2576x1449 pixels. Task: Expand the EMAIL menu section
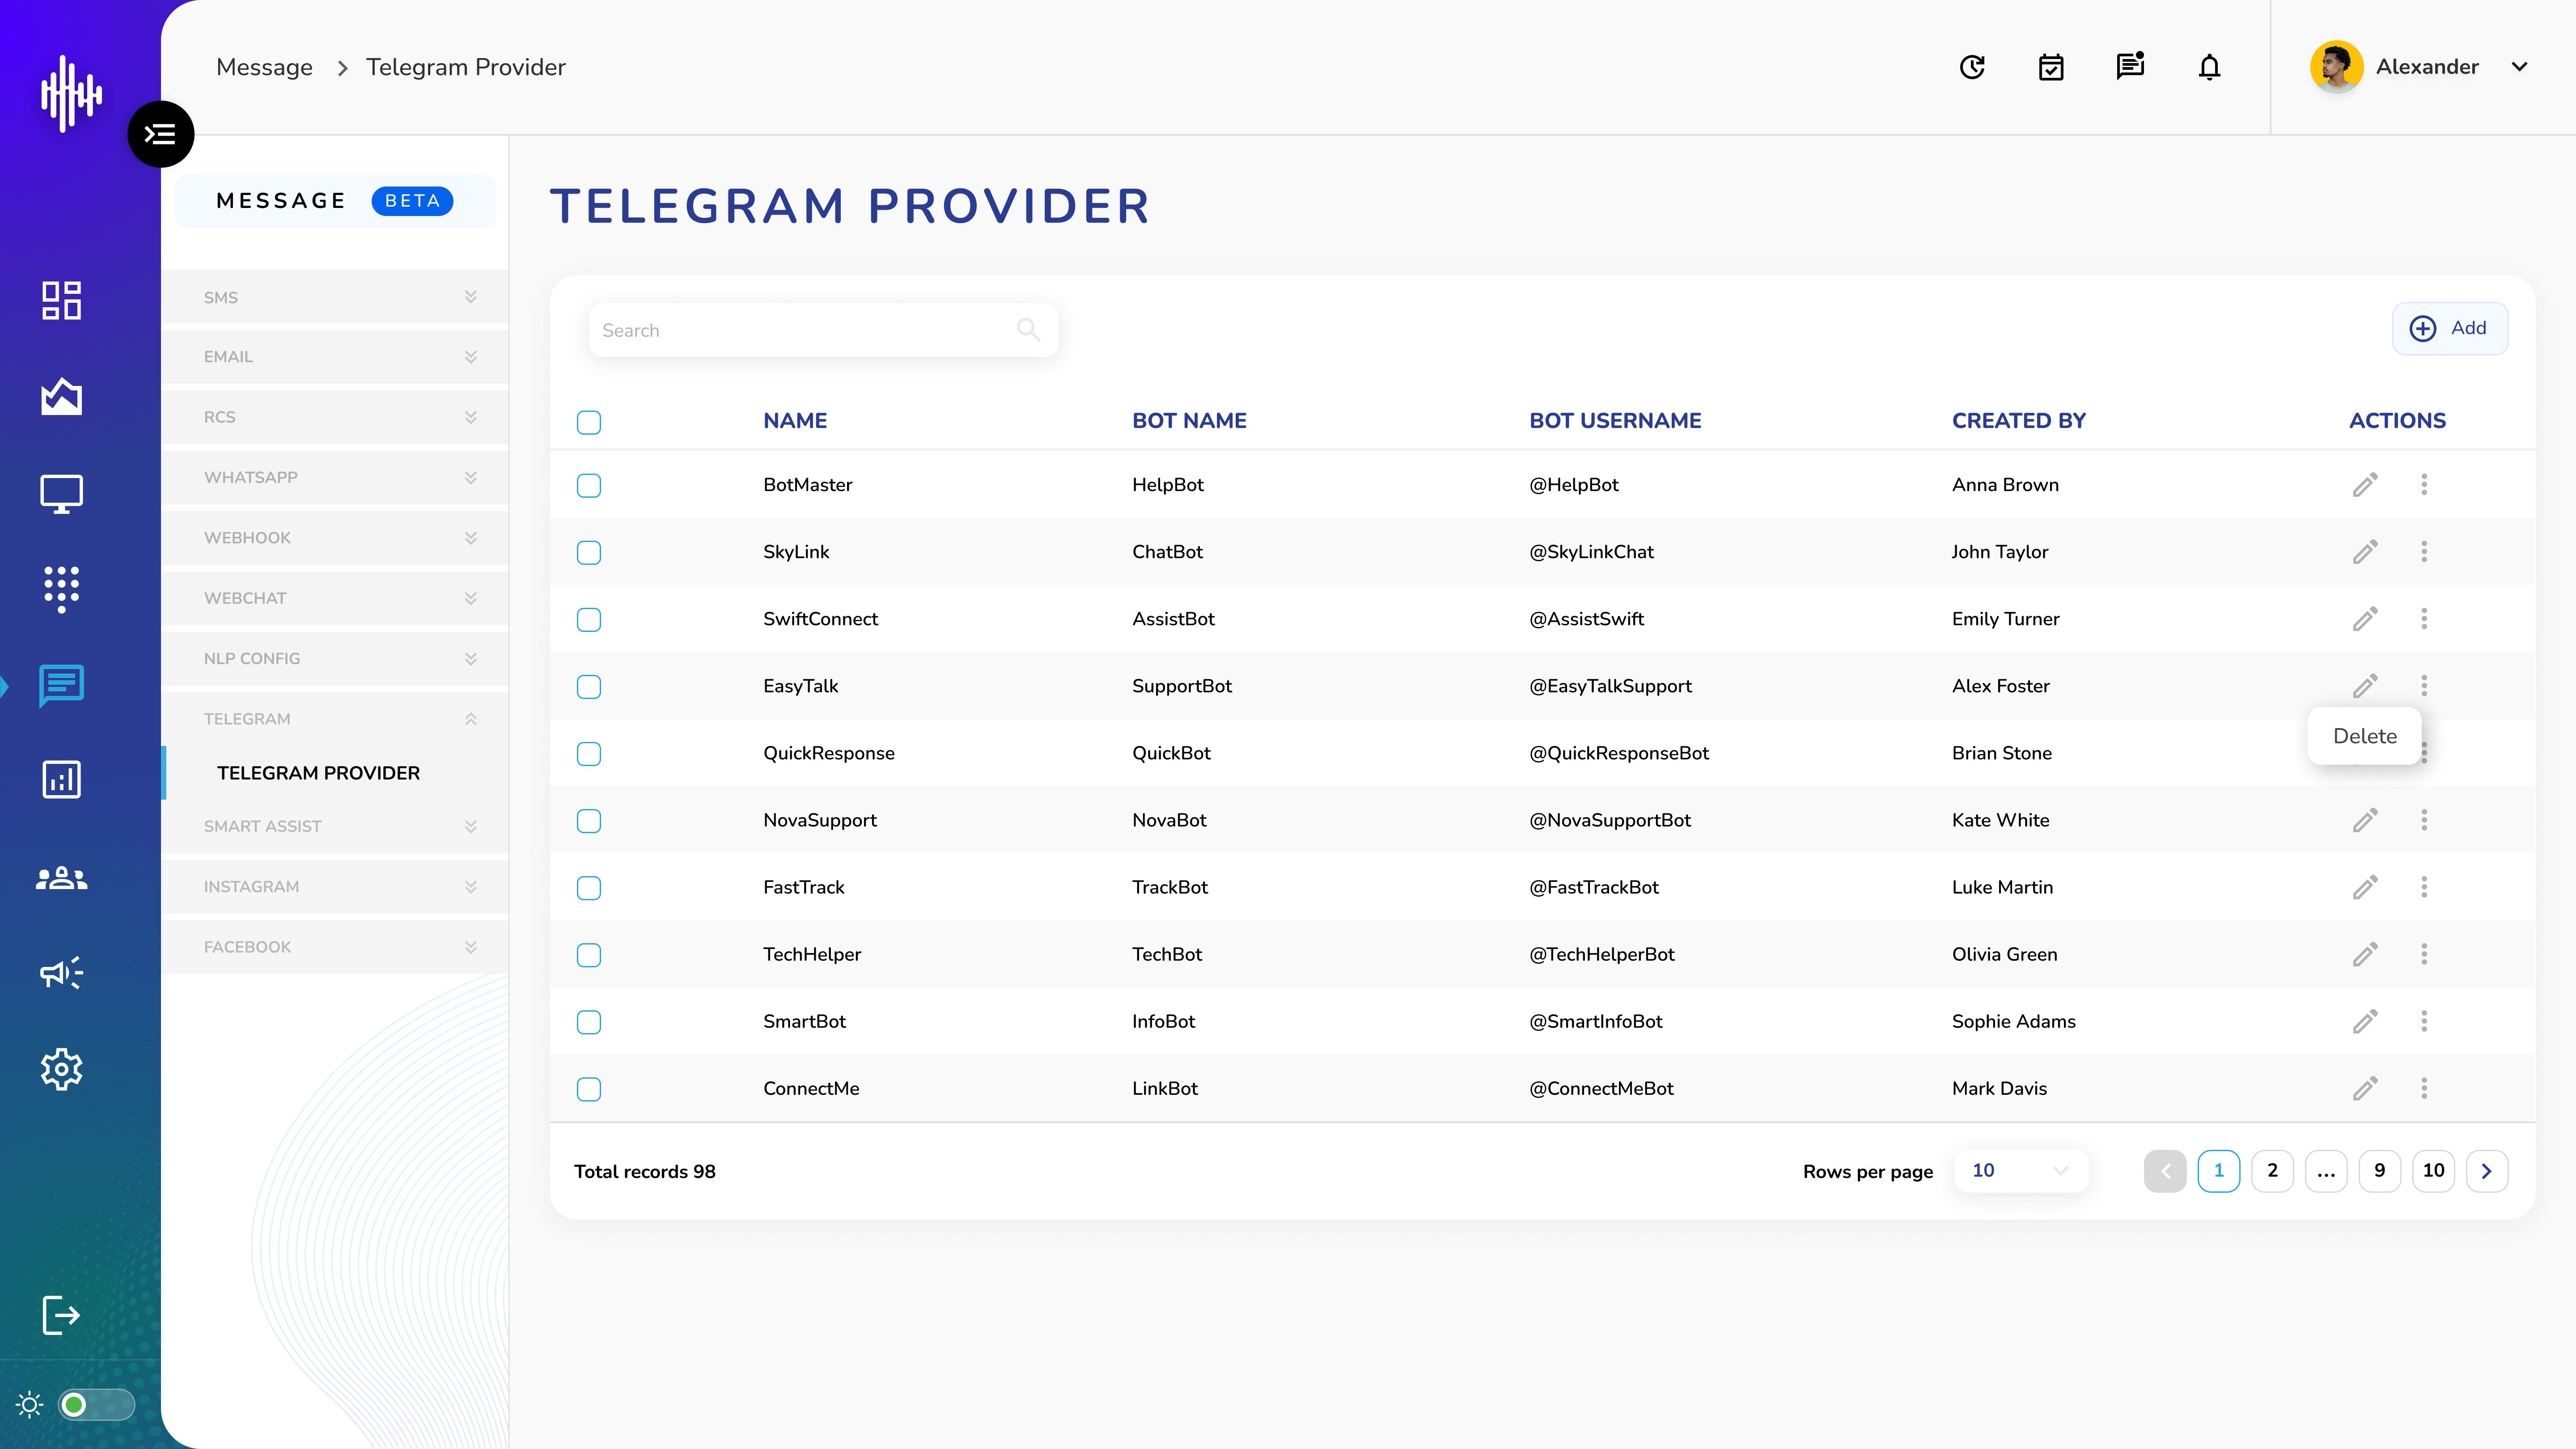tap(335, 357)
